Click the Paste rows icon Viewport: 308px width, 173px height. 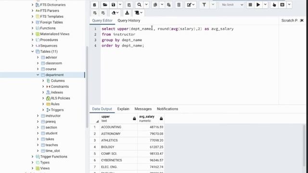[x=169, y=5]
